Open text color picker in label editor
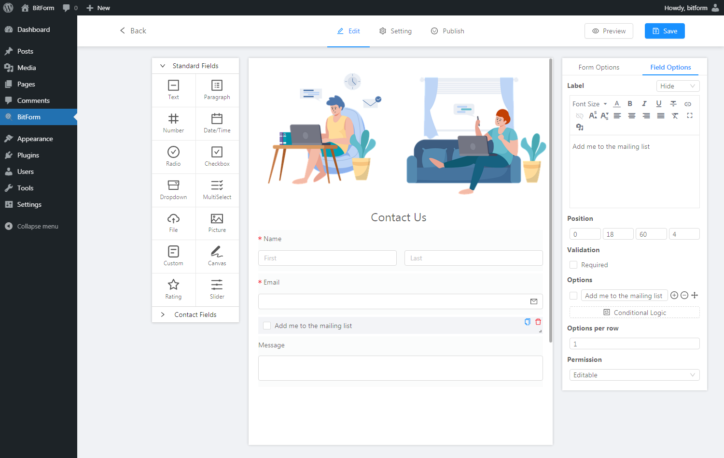This screenshot has height=458, width=724. 617,104
